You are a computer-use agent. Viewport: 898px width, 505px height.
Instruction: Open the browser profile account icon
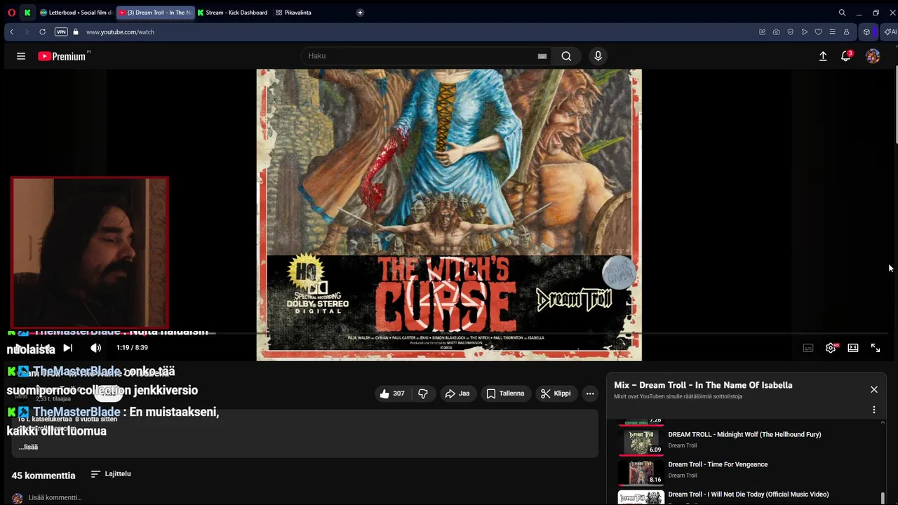click(x=846, y=32)
